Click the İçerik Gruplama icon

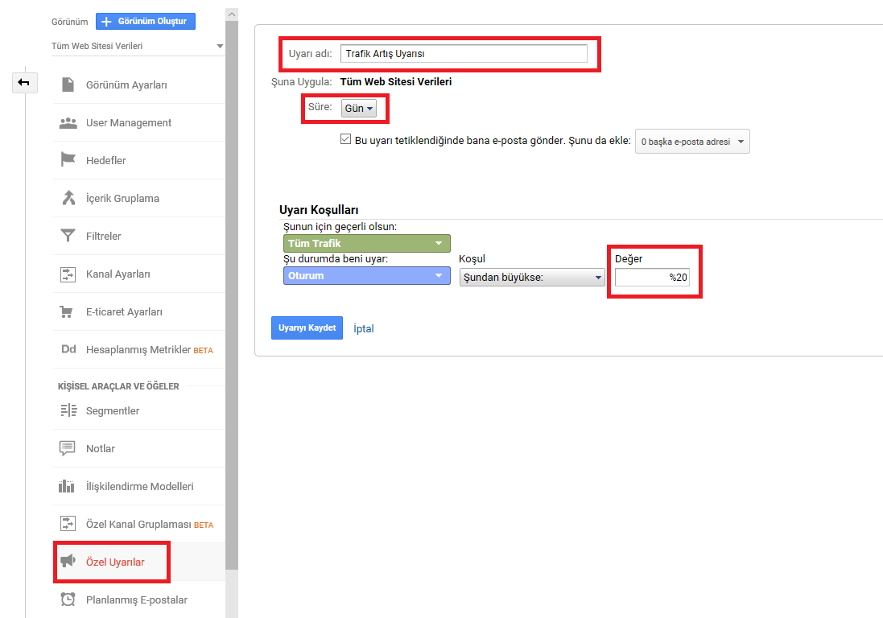pyautogui.click(x=68, y=198)
